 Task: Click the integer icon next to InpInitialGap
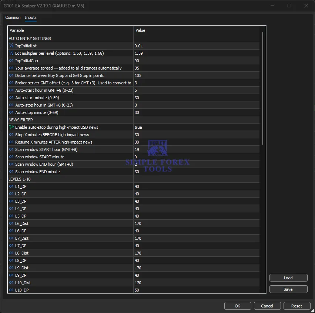[11, 61]
